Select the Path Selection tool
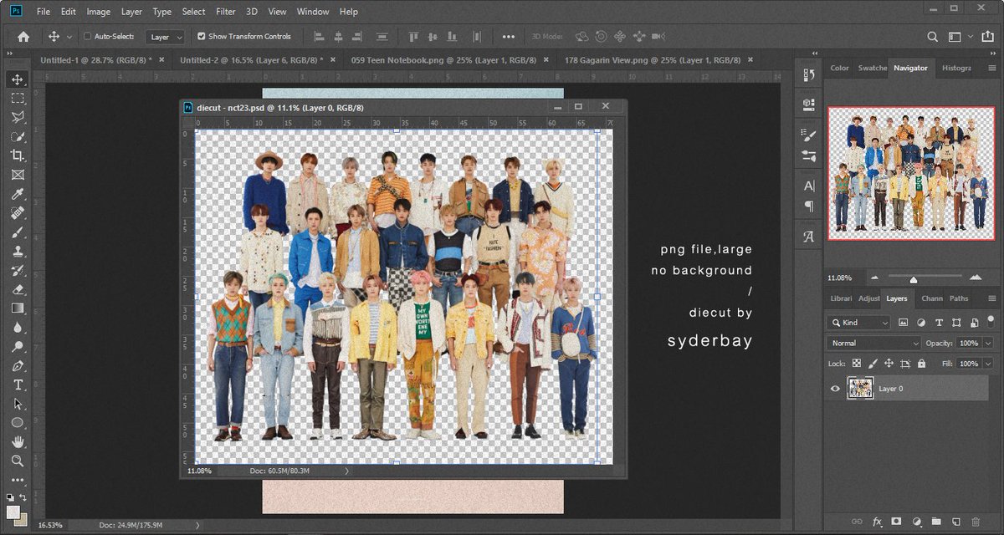 coord(18,404)
